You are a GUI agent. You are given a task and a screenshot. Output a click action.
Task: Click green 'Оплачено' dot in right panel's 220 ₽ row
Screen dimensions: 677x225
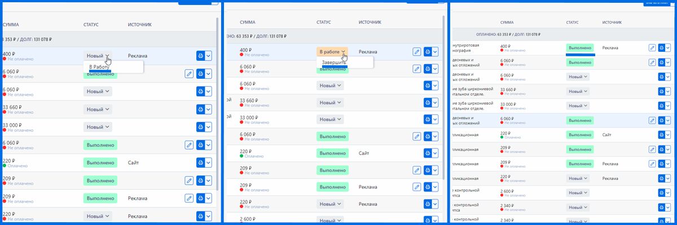click(x=503, y=137)
